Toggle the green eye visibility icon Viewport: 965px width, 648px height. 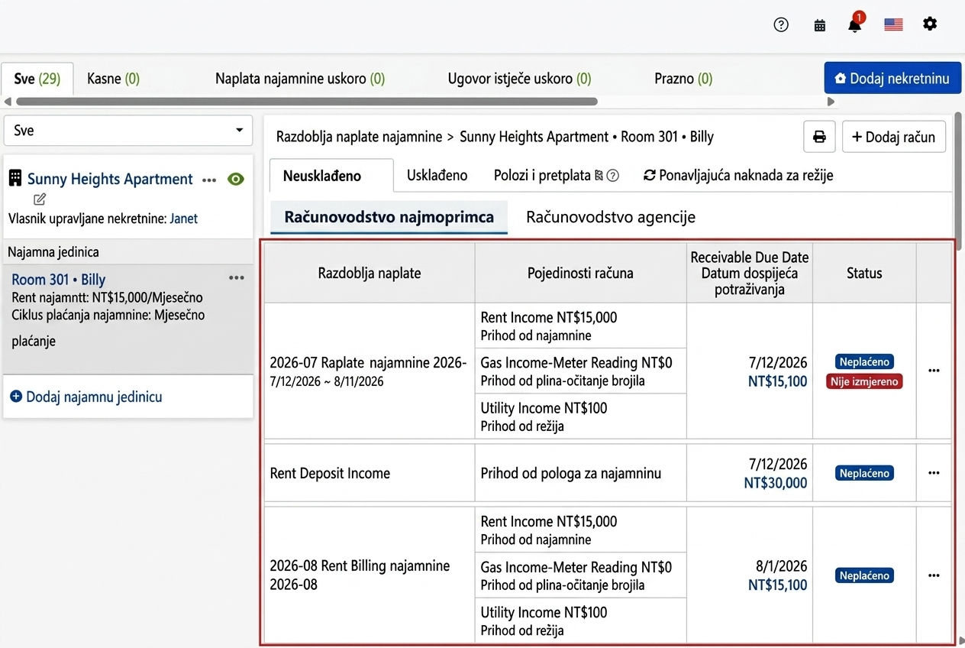pos(236,179)
